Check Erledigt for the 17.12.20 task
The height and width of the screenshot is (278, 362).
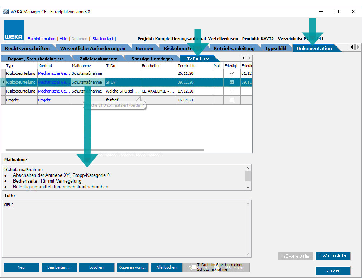coord(232,91)
